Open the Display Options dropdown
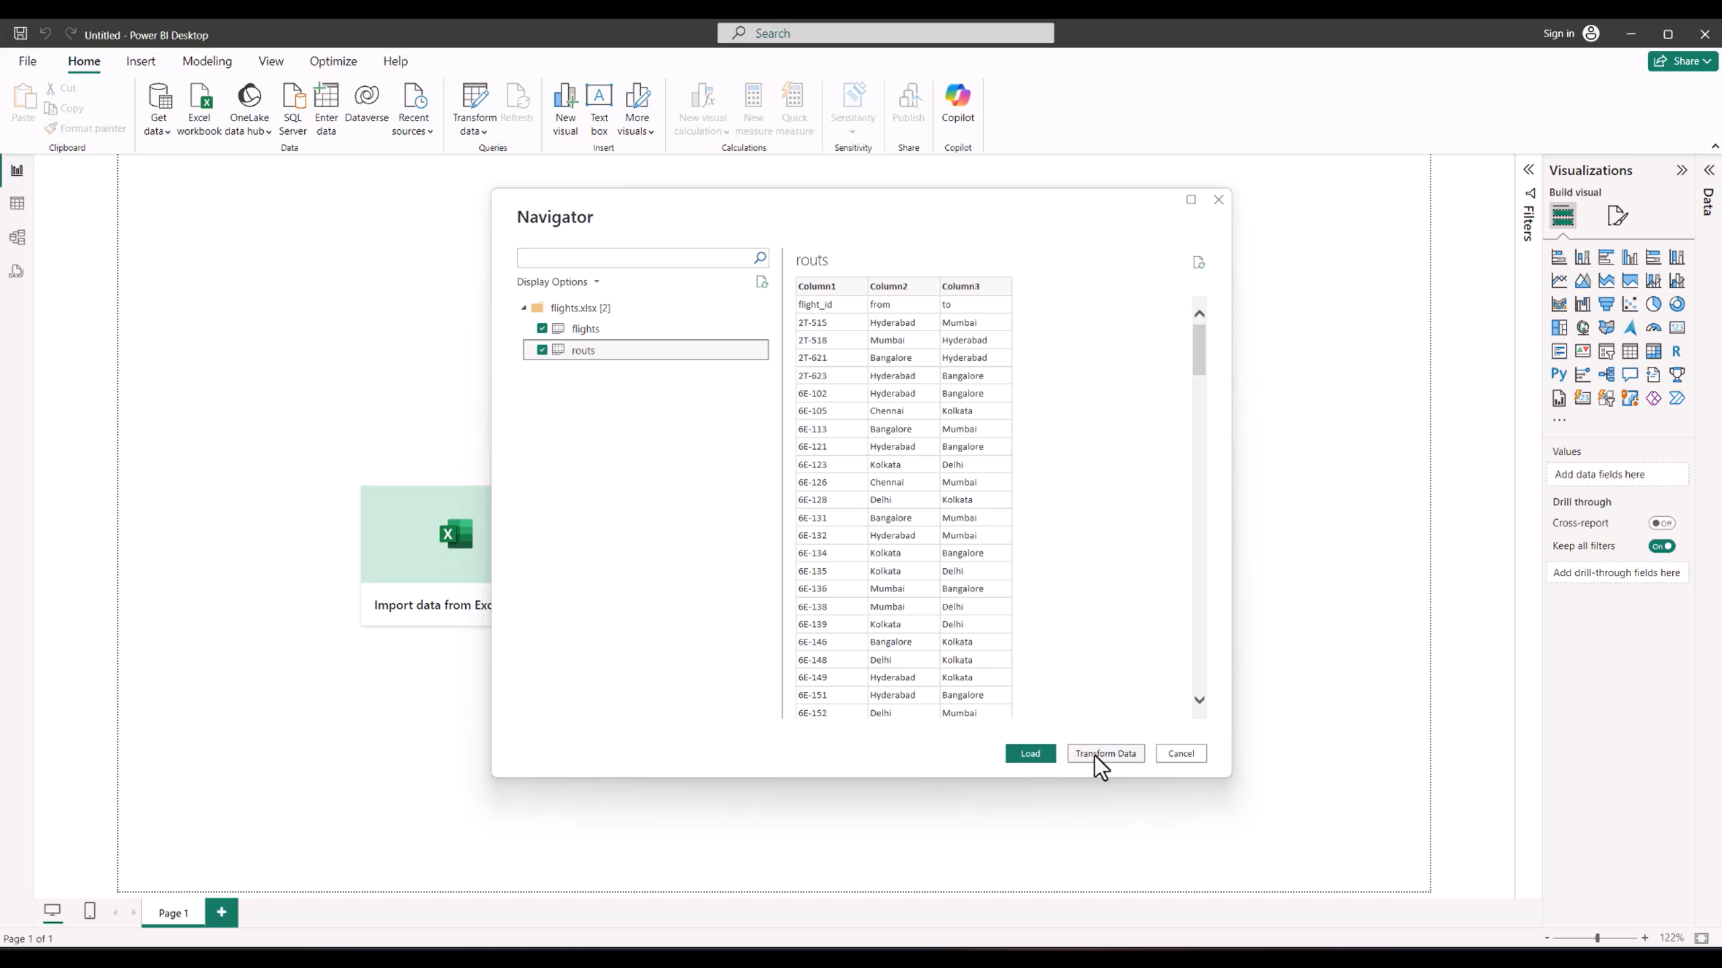 [x=557, y=282]
